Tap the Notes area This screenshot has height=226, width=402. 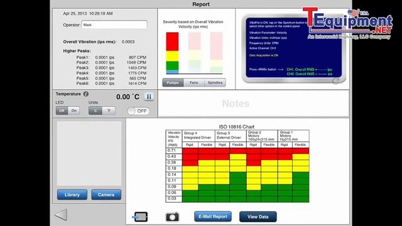(x=253, y=104)
